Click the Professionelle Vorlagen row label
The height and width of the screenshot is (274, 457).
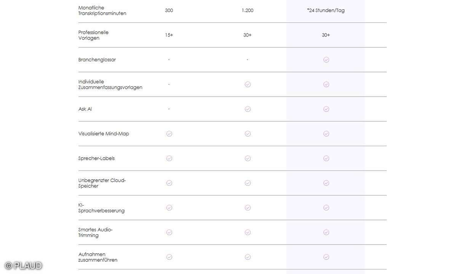pos(93,35)
